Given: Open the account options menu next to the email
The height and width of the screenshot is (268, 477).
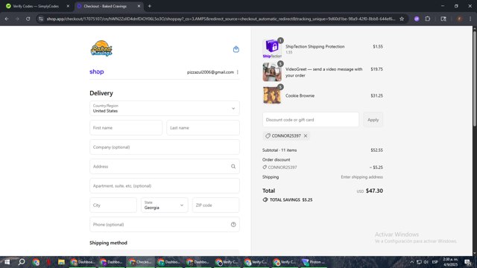Looking at the screenshot, I should click(x=238, y=72).
